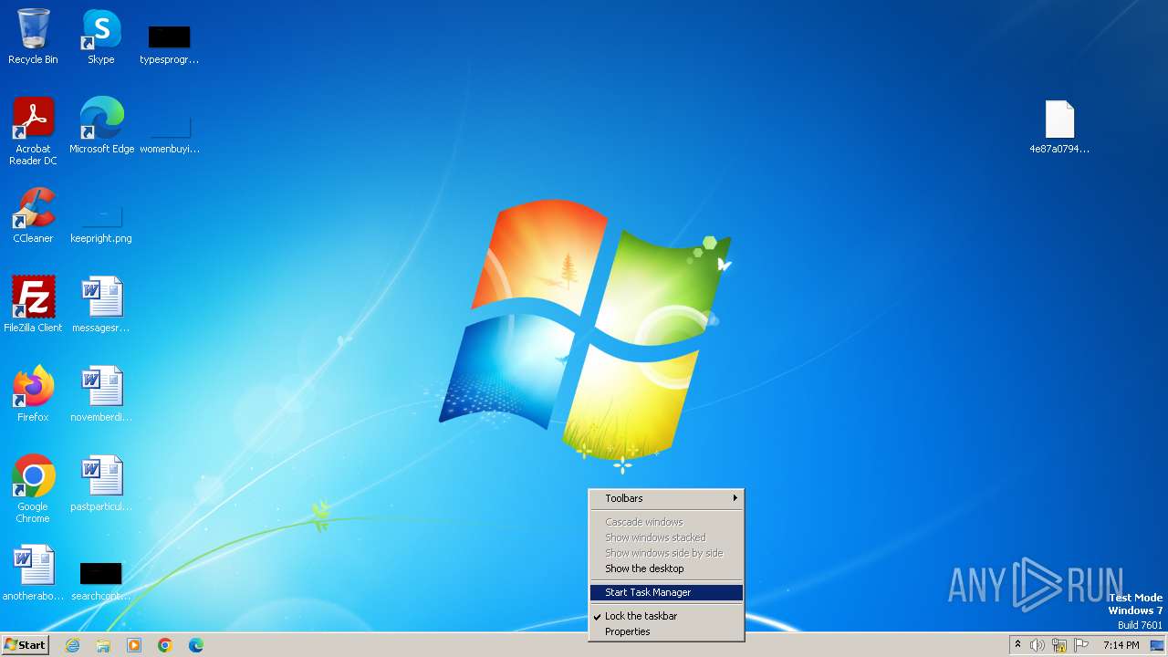Show hidden tray icons arrow
The image size is (1168, 657).
[1017, 645]
